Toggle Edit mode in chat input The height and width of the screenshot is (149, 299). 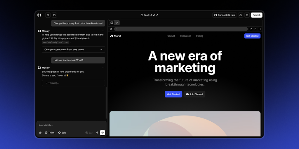pyautogui.click(x=62, y=133)
